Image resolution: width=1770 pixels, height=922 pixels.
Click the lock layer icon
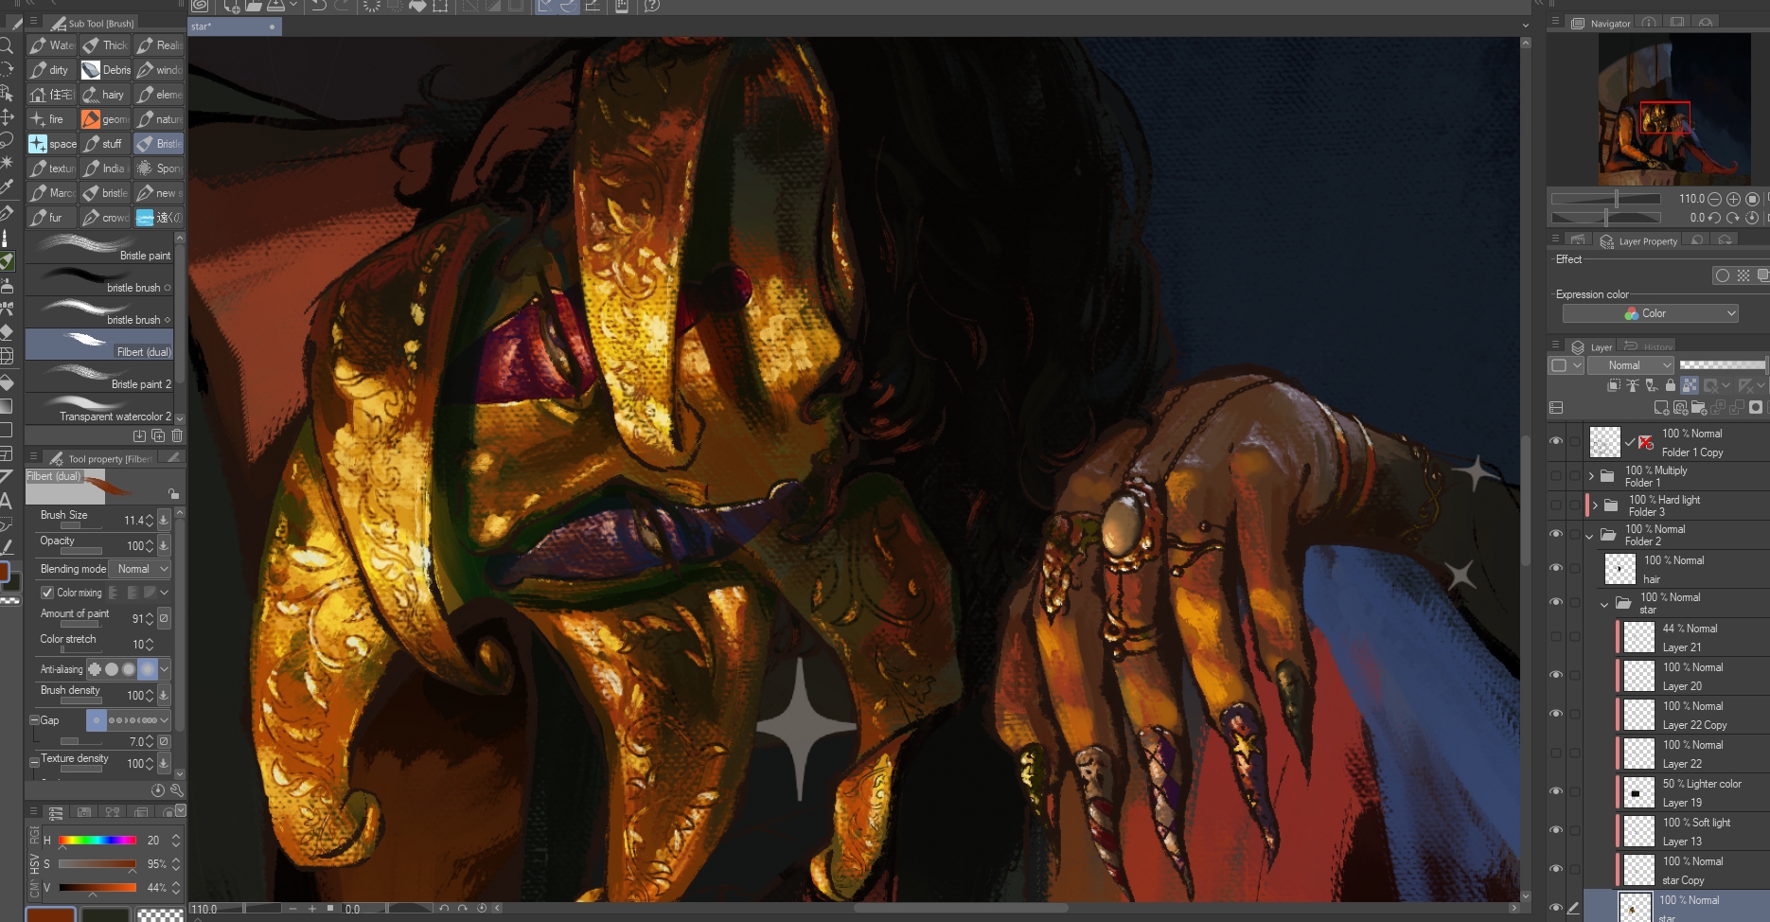tap(1671, 385)
